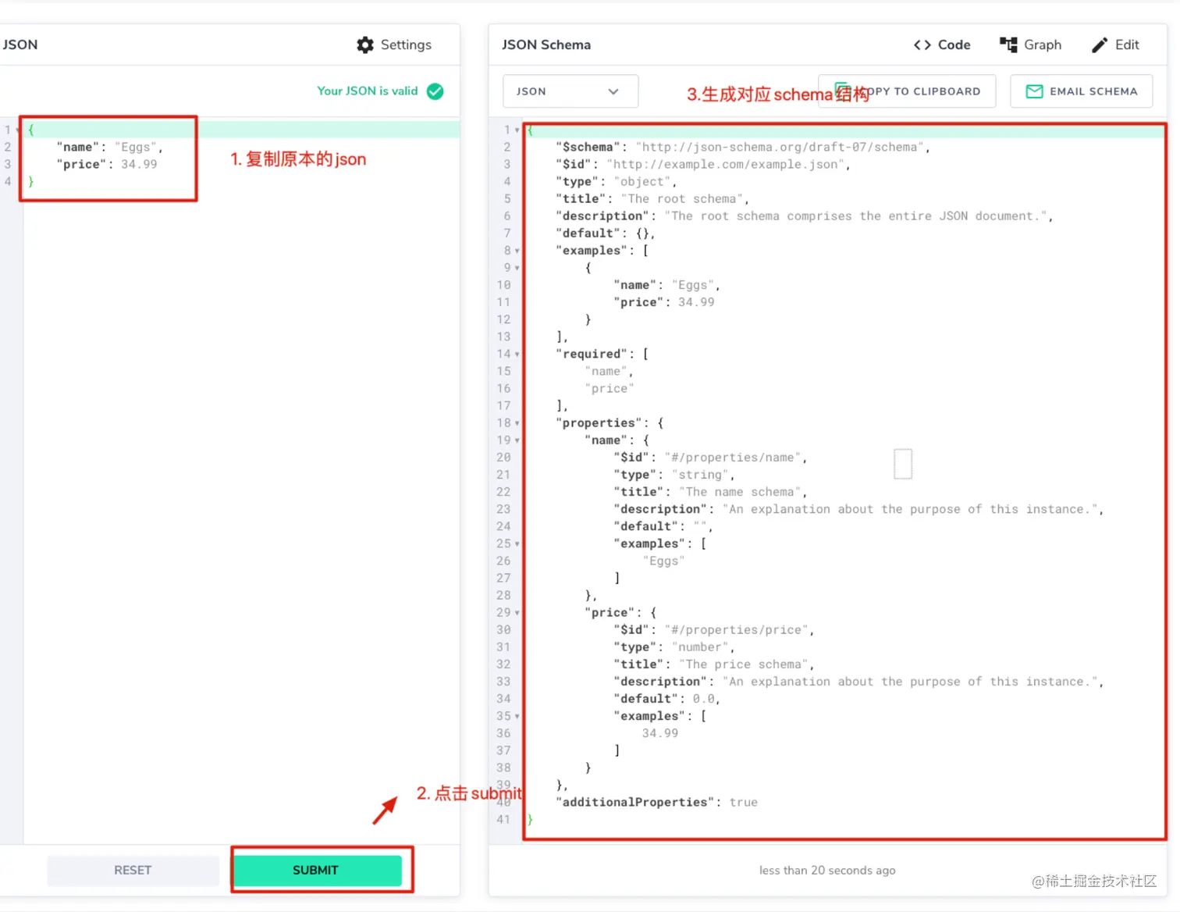
Task: Click the Settings label
Action: [x=406, y=45]
